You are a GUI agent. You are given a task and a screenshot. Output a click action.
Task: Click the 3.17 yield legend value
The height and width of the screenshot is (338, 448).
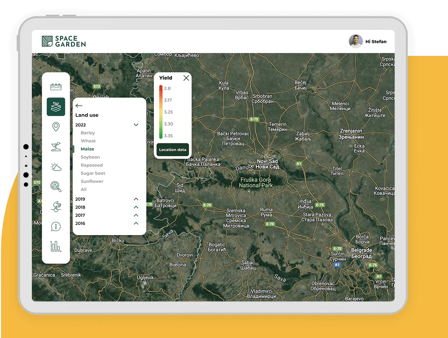tap(168, 100)
